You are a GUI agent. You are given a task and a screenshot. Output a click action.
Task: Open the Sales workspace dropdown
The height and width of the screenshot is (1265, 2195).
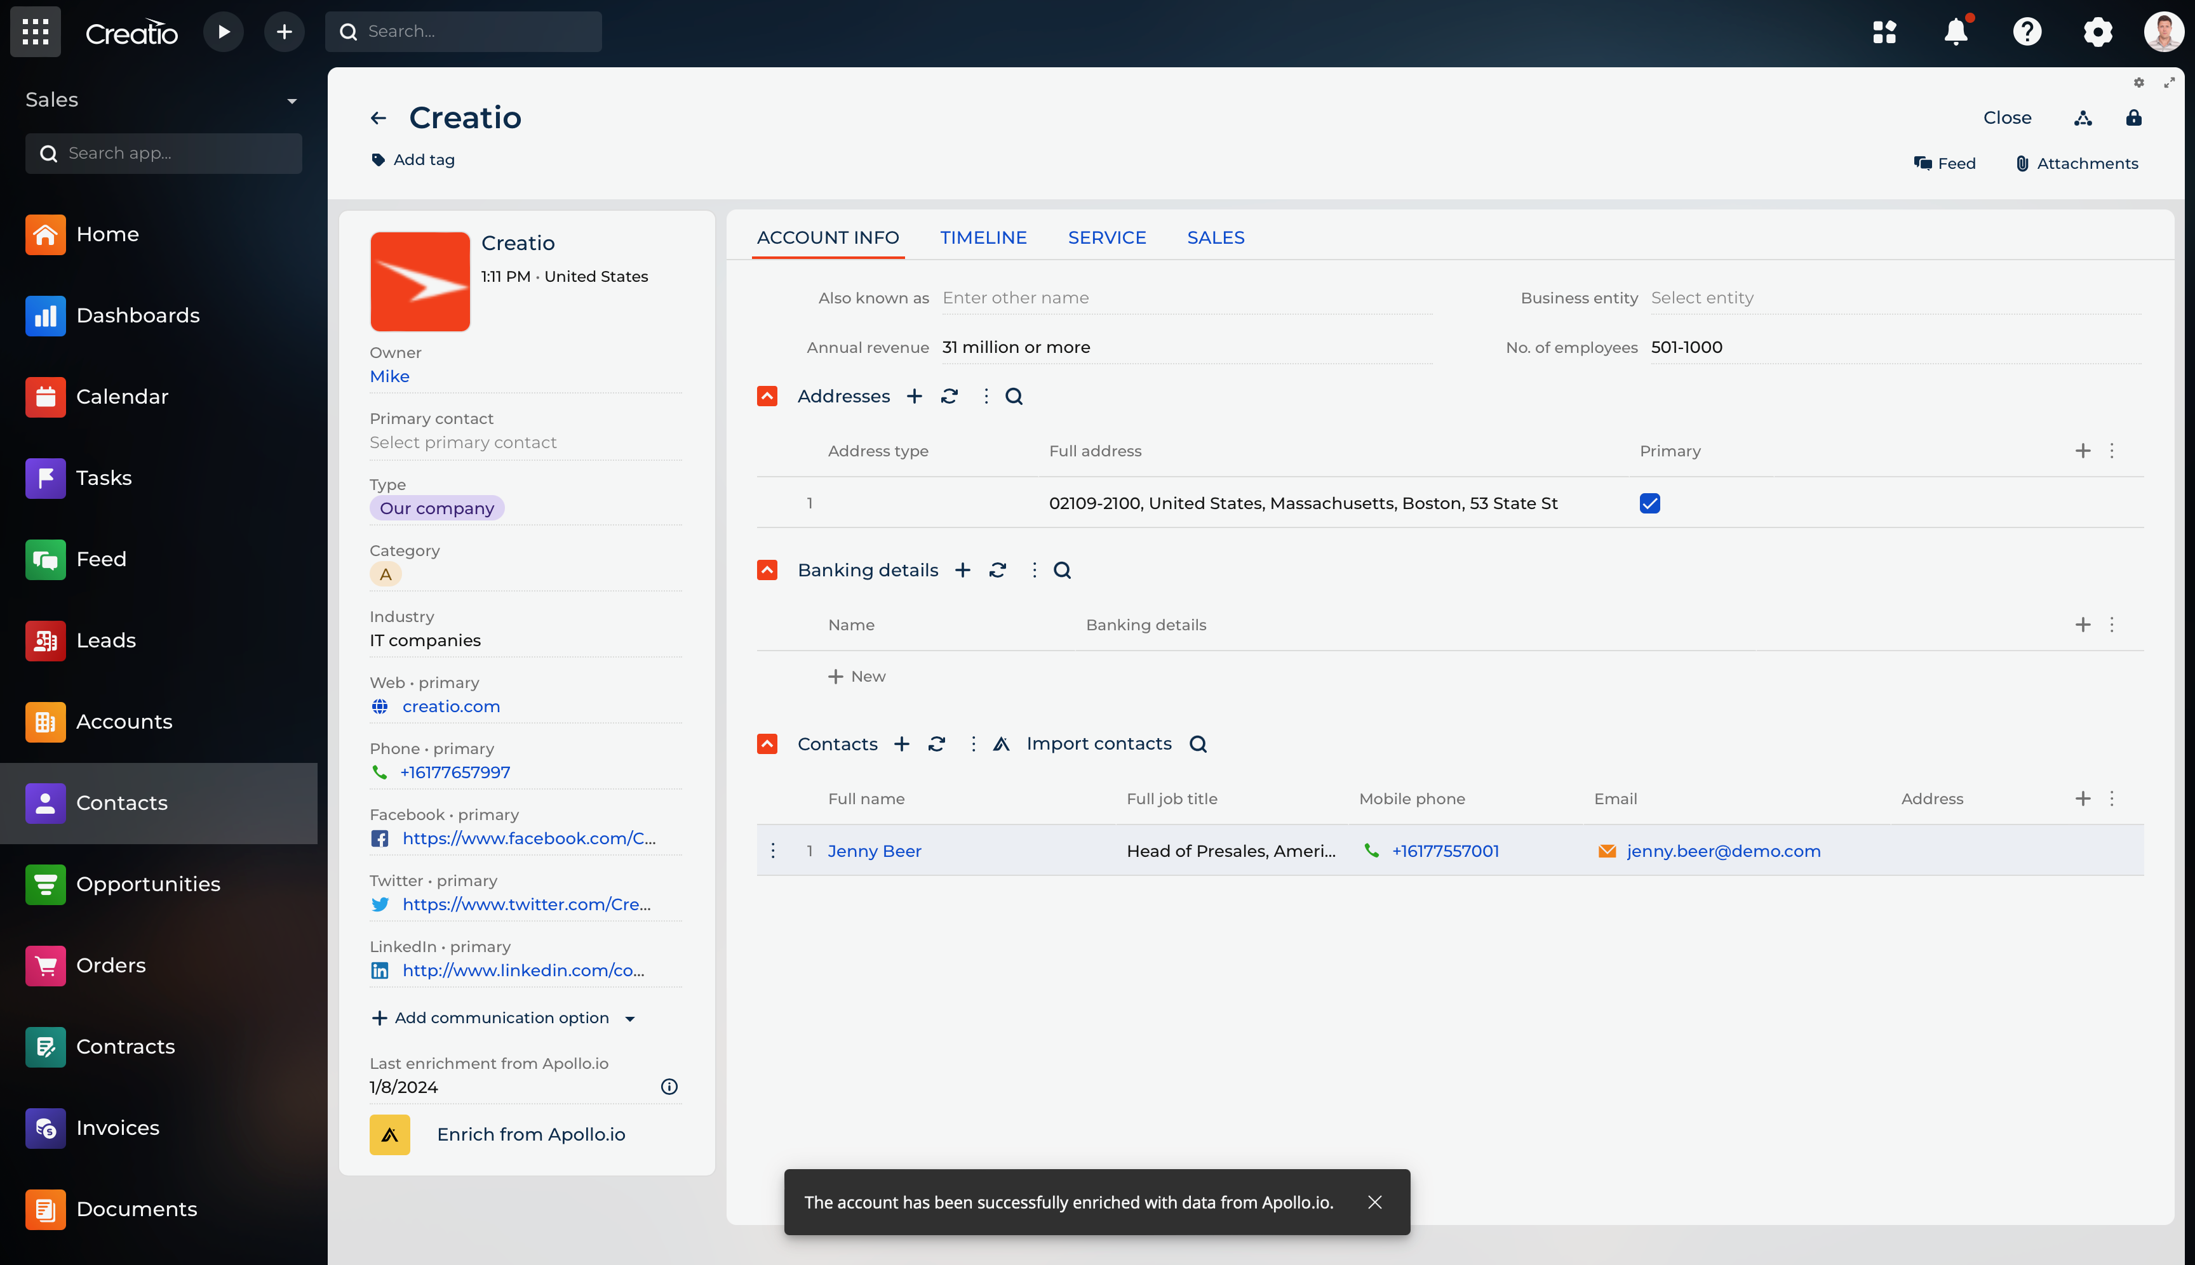pyautogui.click(x=292, y=100)
